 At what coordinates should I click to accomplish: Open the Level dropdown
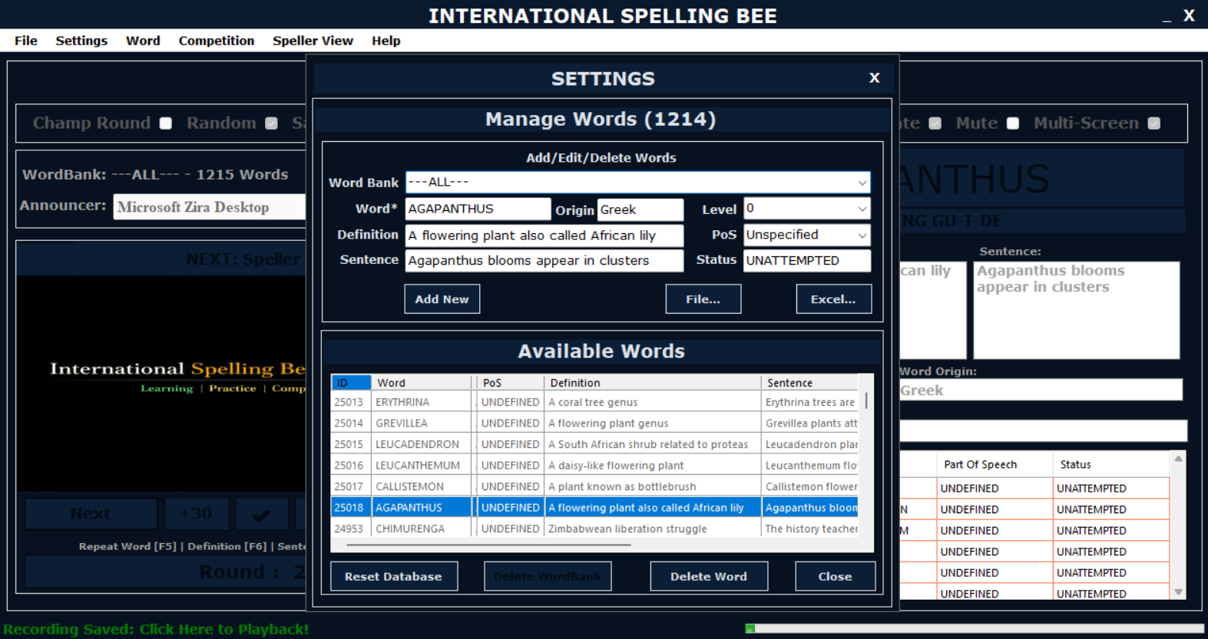tap(862, 209)
